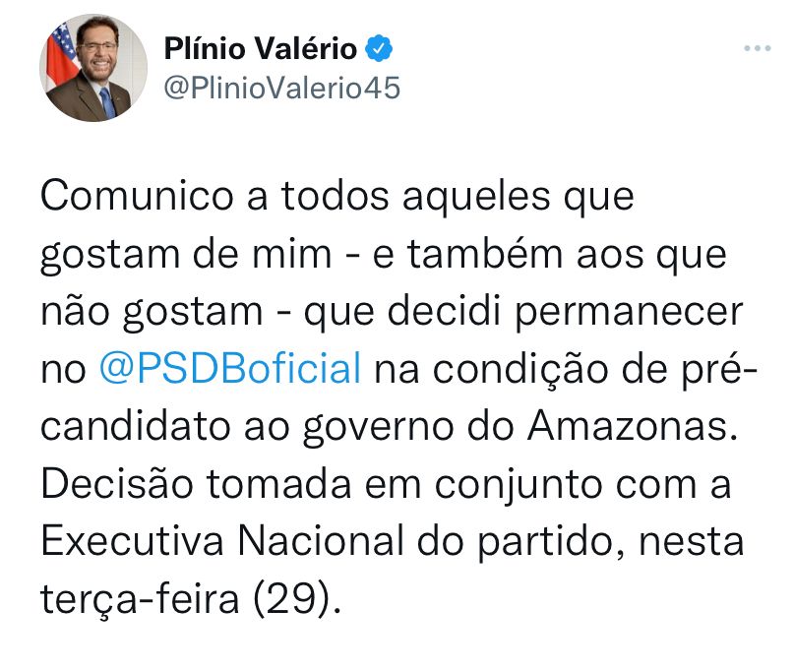
Task: Follow the @PSDBoficial mention link
Action: click(230, 368)
